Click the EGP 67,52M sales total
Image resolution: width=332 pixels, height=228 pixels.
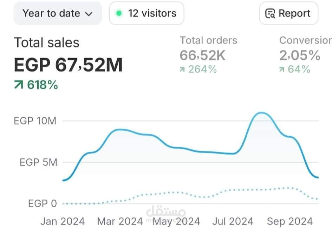(68, 65)
